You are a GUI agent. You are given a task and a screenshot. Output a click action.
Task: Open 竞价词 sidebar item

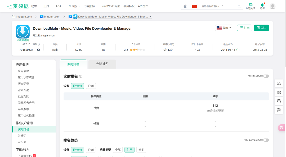(x=22, y=142)
